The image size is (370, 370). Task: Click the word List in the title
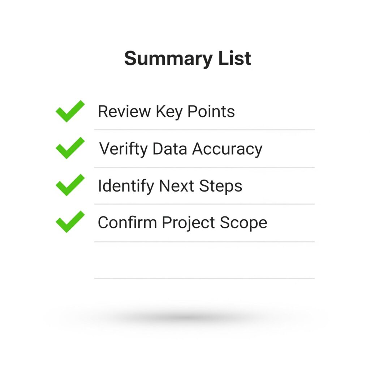235,58
